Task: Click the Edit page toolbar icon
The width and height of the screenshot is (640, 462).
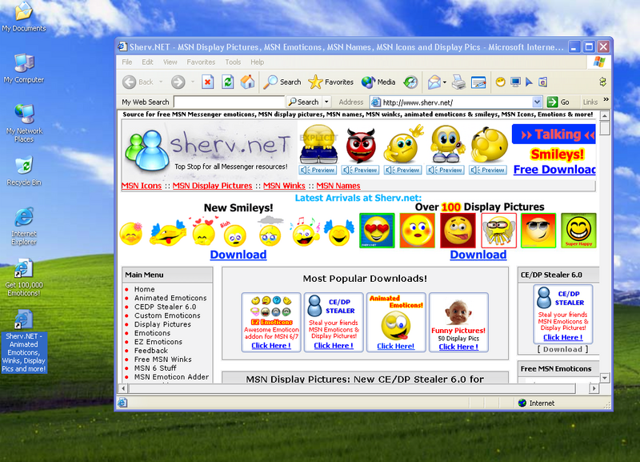Action: pyautogui.click(x=478, y=82)
